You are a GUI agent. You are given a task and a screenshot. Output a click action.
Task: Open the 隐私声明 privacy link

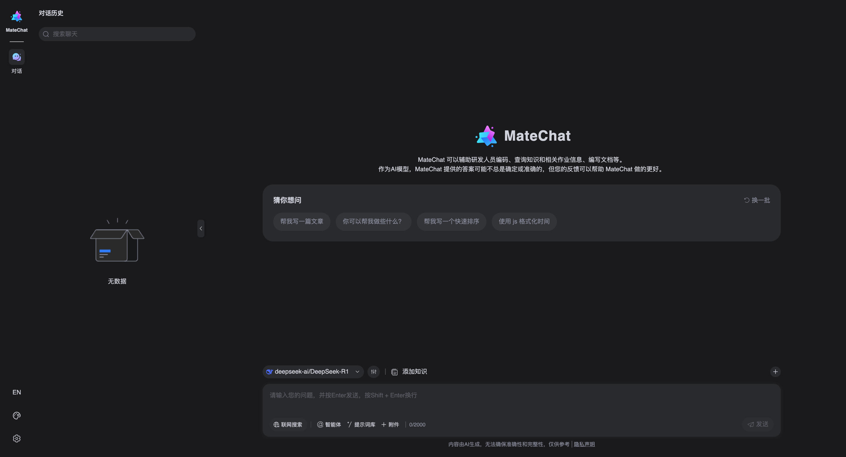(584, 444)
